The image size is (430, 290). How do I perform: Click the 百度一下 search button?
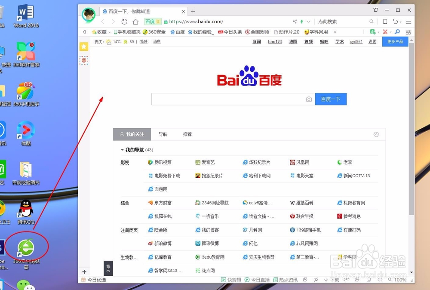(331, 99)
